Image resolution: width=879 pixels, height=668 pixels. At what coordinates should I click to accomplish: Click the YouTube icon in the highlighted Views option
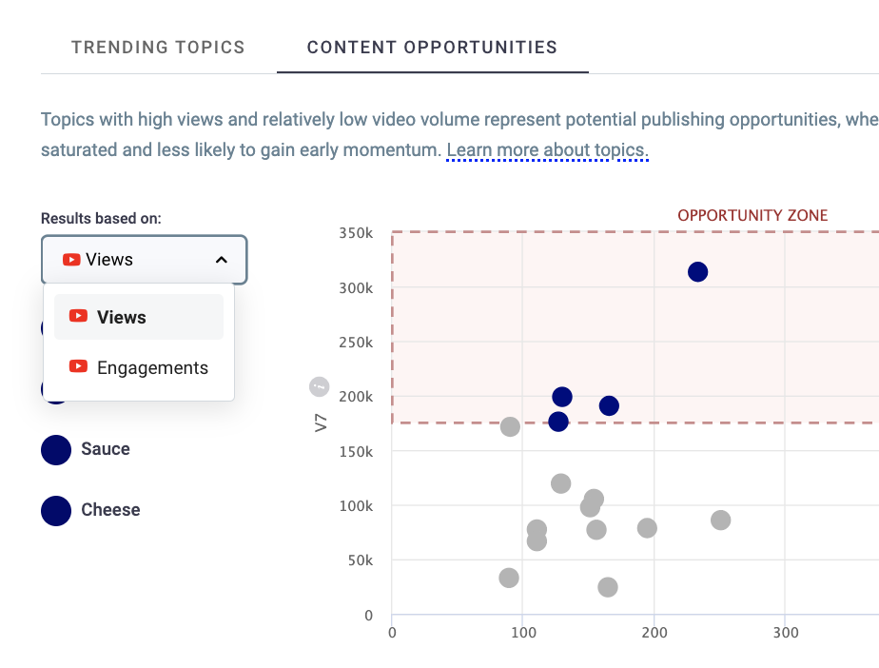coord(79,317)
